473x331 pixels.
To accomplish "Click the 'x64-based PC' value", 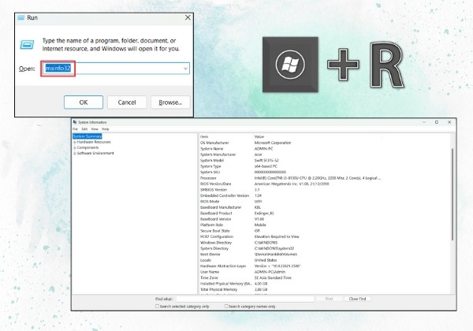I will 266,166.
